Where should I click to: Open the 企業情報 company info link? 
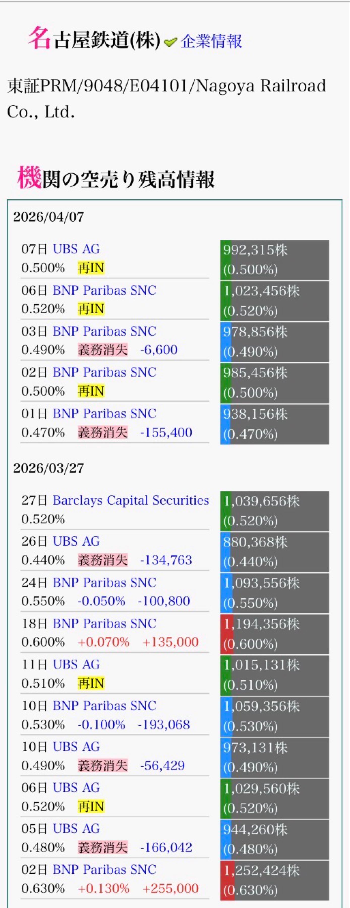pos(211,41)
